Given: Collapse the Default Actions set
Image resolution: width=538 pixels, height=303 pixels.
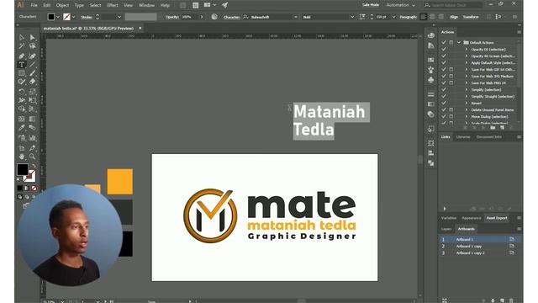Looking at the screenshot, I should 459,43.
